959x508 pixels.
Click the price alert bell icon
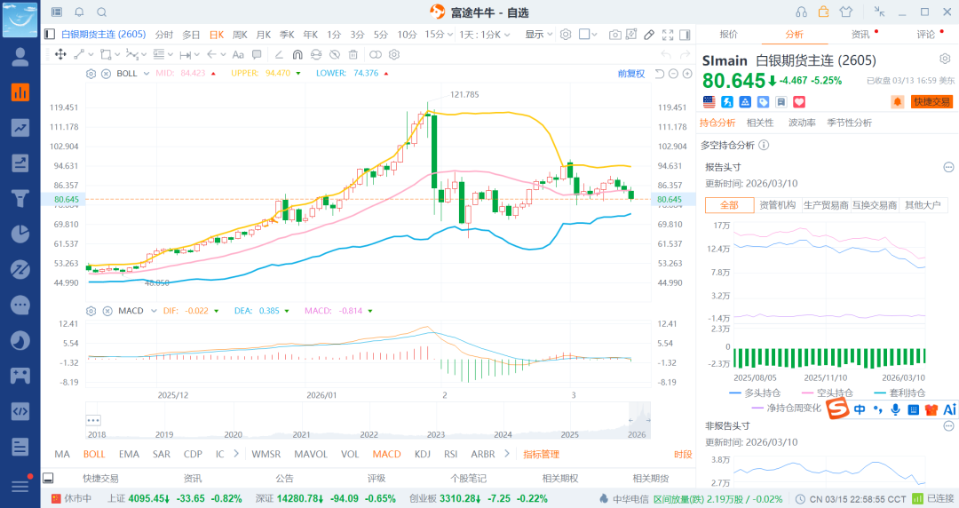coord(897,102)
